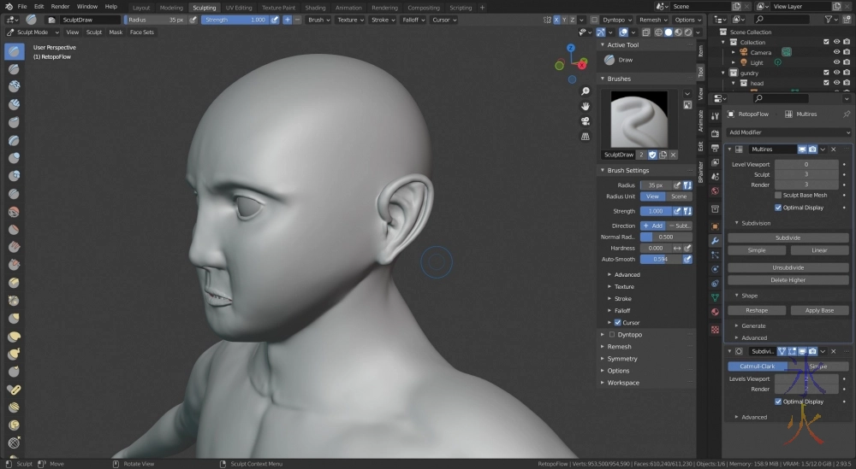Uncheck the Cursor checkbox in Brush Settings
The width and height of the screenshot is (856, 469).
[x=618, y=323]
